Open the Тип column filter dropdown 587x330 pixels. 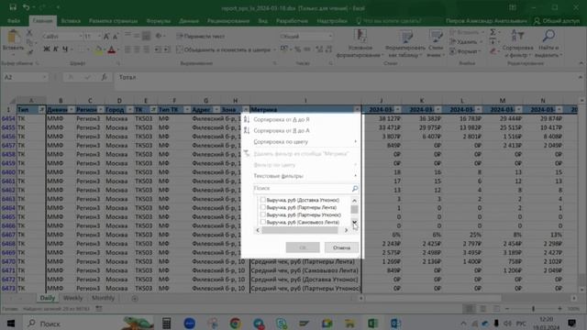click(x=41, y=110)
